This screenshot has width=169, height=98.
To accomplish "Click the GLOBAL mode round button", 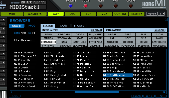I will 130,6.
